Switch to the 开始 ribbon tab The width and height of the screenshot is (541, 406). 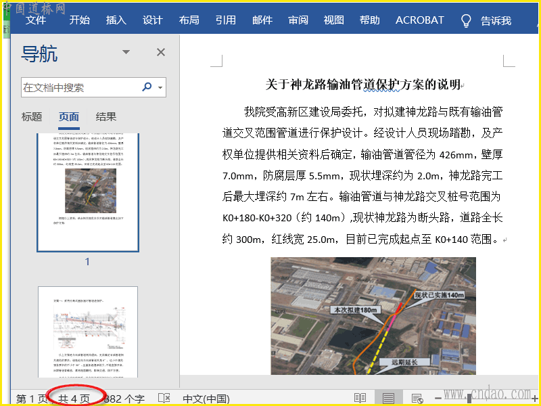click(79, 20)
